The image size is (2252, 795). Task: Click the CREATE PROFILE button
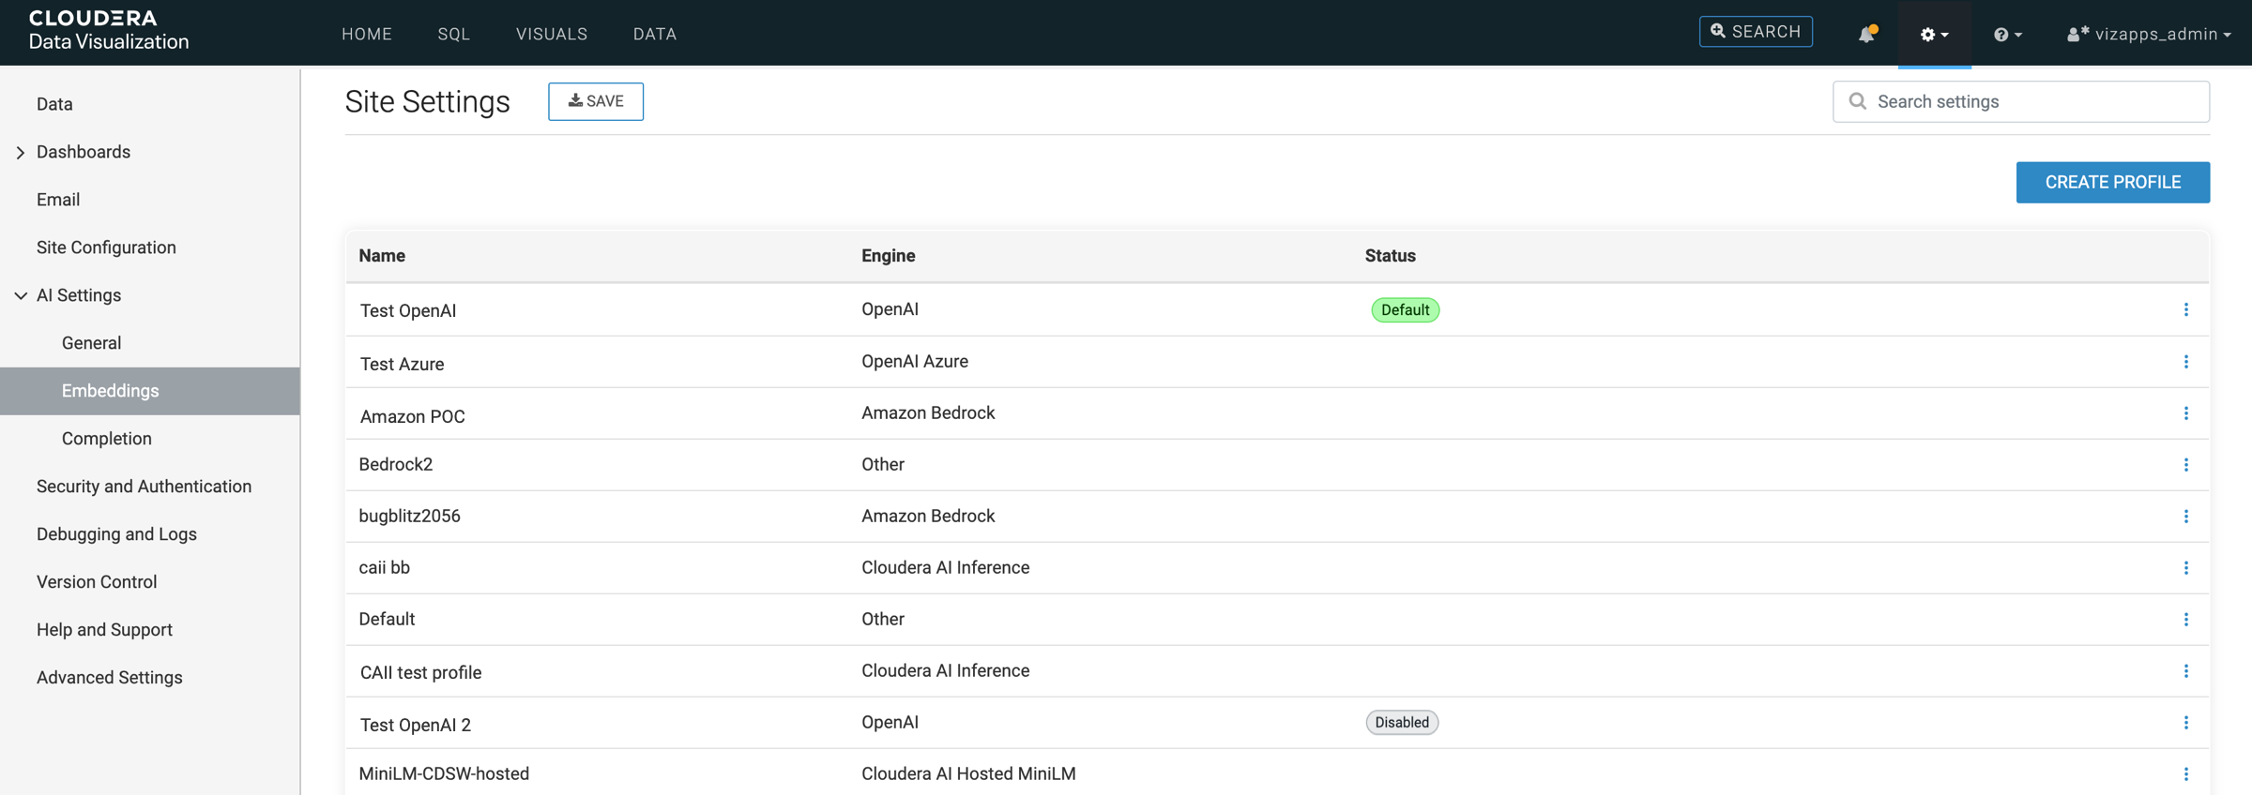[2112, 182]
